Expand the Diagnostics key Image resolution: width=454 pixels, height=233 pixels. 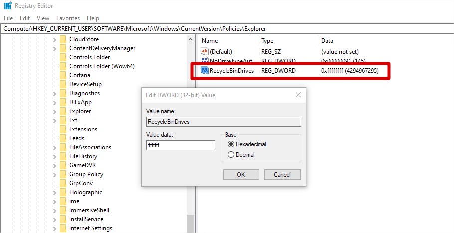pyautogui.click(x=54, y=93)
